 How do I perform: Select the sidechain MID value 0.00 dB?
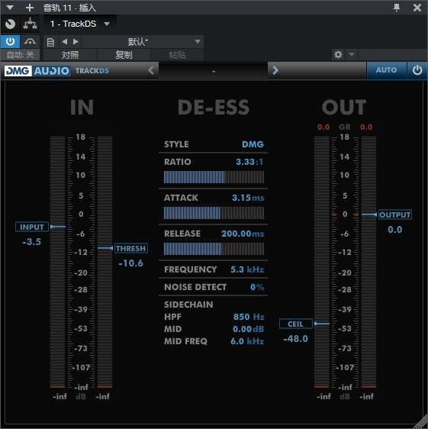click(x=248, y=329)
